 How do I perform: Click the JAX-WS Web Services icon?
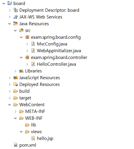pos(16,17)
